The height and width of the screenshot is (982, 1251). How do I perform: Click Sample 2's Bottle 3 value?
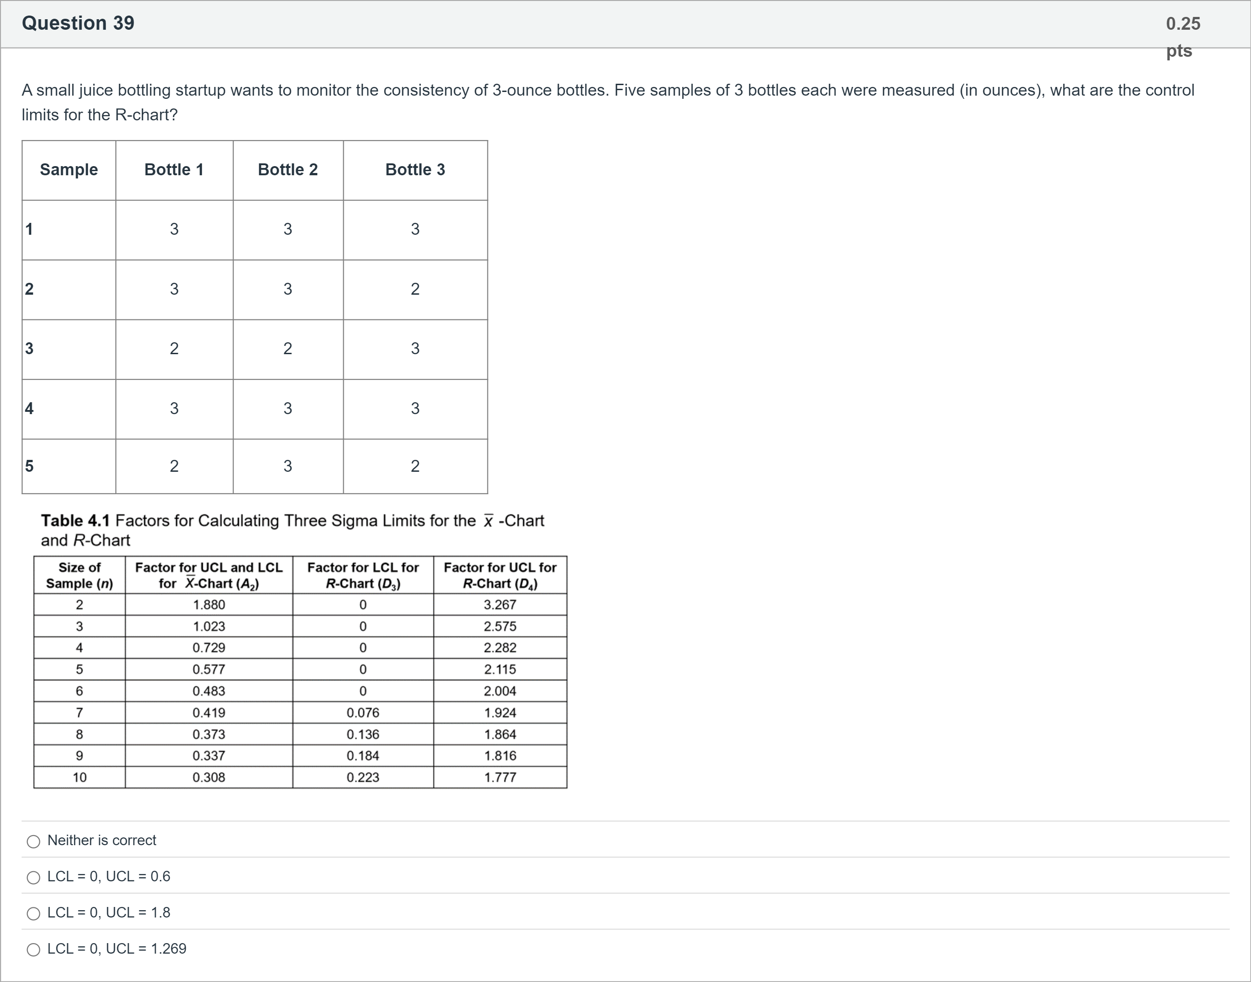[x=415, y=289]
